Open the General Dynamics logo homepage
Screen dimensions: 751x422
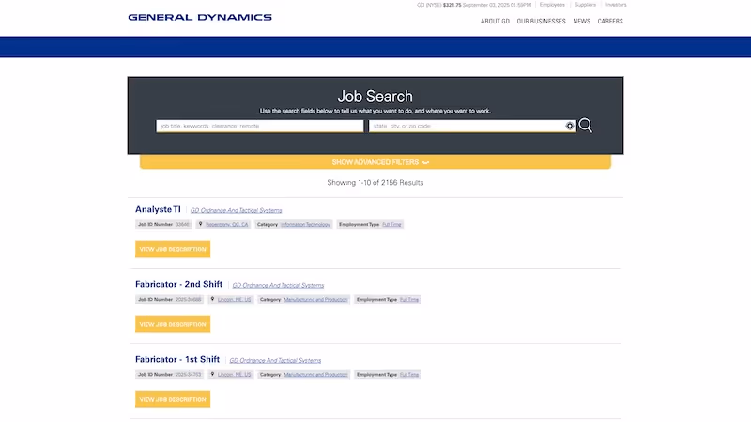(x=200, y=17)
